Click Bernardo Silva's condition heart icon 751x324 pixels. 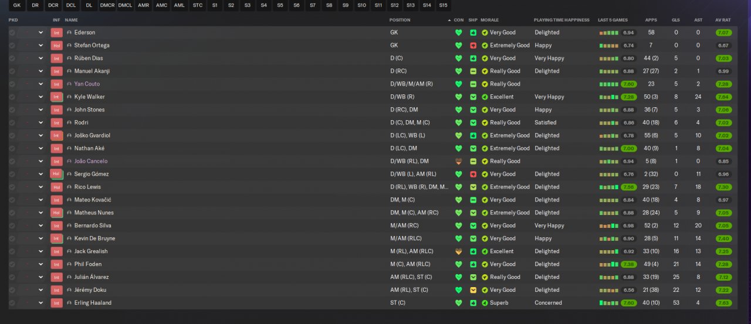click(459, 226)
